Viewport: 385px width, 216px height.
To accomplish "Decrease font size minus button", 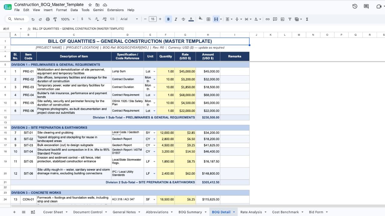I will [145, 19].
